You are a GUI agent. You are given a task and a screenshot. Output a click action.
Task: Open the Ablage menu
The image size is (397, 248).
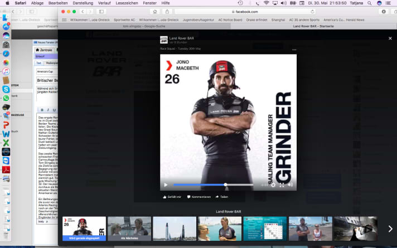click(x=37, y=3)
